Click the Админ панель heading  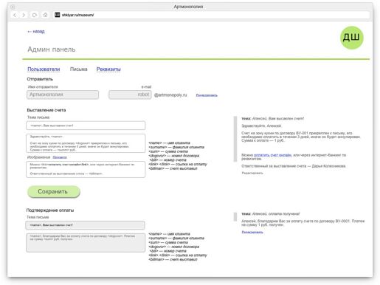coord(52,49)
